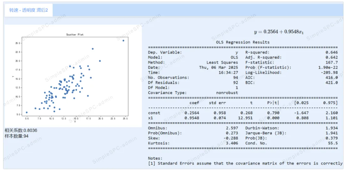Click the scatter plot image

(73, 76)
